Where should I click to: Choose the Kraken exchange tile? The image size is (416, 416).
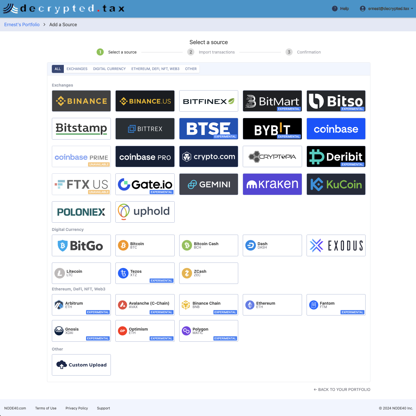click(272, 184)
